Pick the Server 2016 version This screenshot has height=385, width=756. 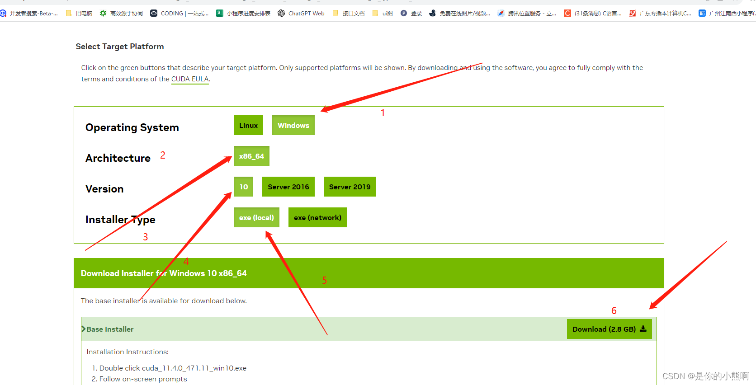pos(288,187)
